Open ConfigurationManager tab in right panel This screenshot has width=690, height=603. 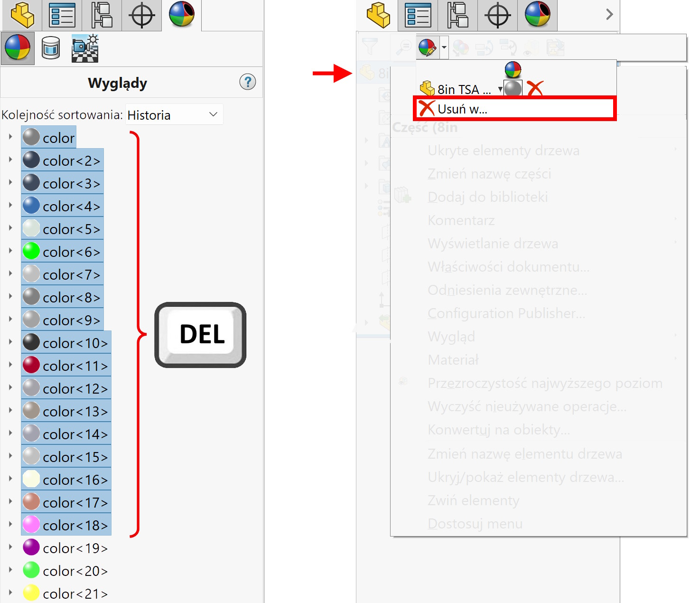[x=458, y=15]
